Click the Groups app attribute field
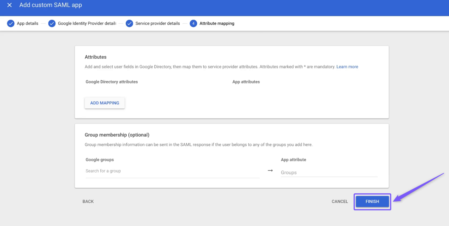The width and height of the screenshot is (449, 226). pos(329,173)
